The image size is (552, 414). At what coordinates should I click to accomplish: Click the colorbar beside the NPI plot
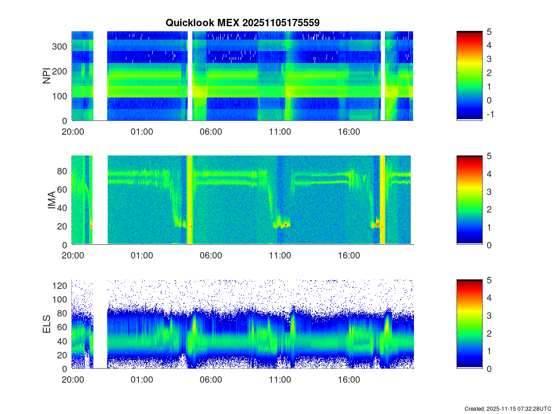[x=469, y=76]
